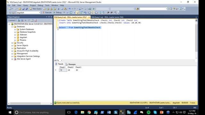This screenshot has width=205, height=115.
Task: Switch to the SQLQuery1.sql tab
Action: 107,17
